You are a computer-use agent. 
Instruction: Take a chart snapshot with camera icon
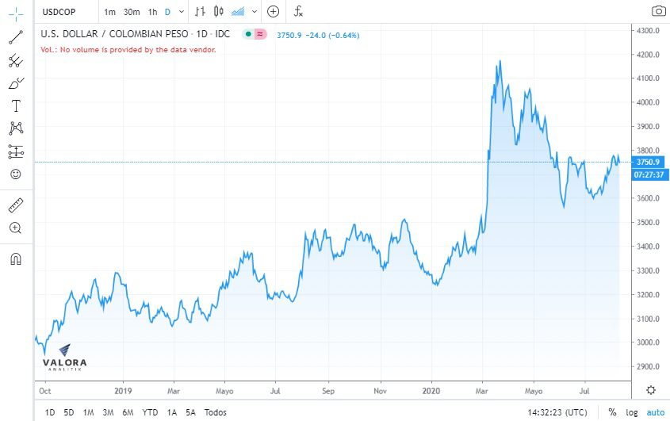[659, 11]
